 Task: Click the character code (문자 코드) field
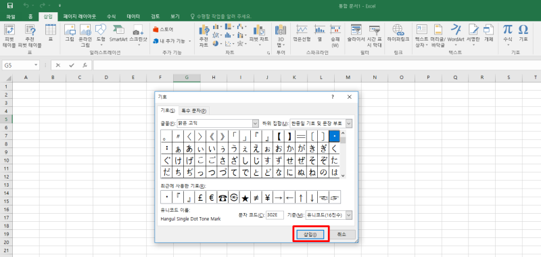[x=275, y=215]
